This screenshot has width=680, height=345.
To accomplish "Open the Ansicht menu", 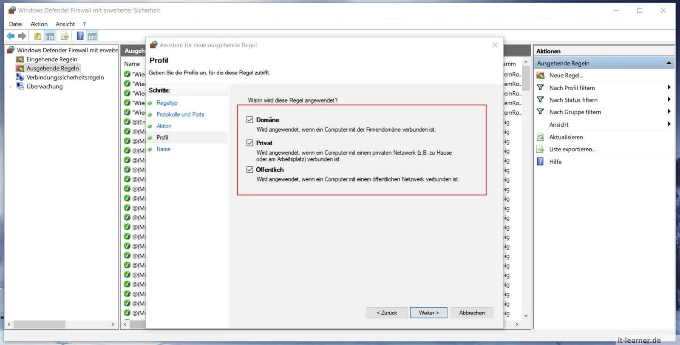I will point(65,24).
